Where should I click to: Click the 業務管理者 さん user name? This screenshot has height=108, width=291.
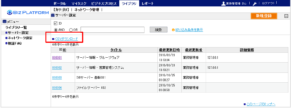tap(236, 4)
